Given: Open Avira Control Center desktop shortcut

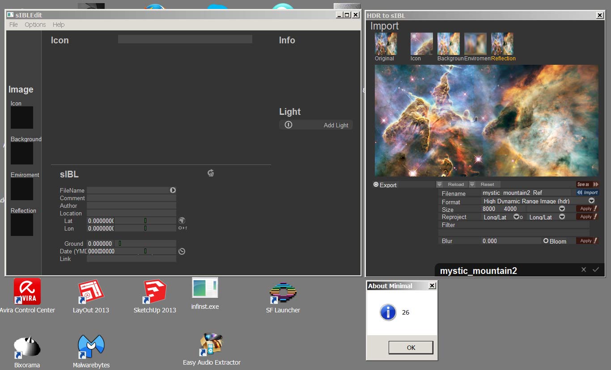Looking at the screenshot, I should 27,296.
